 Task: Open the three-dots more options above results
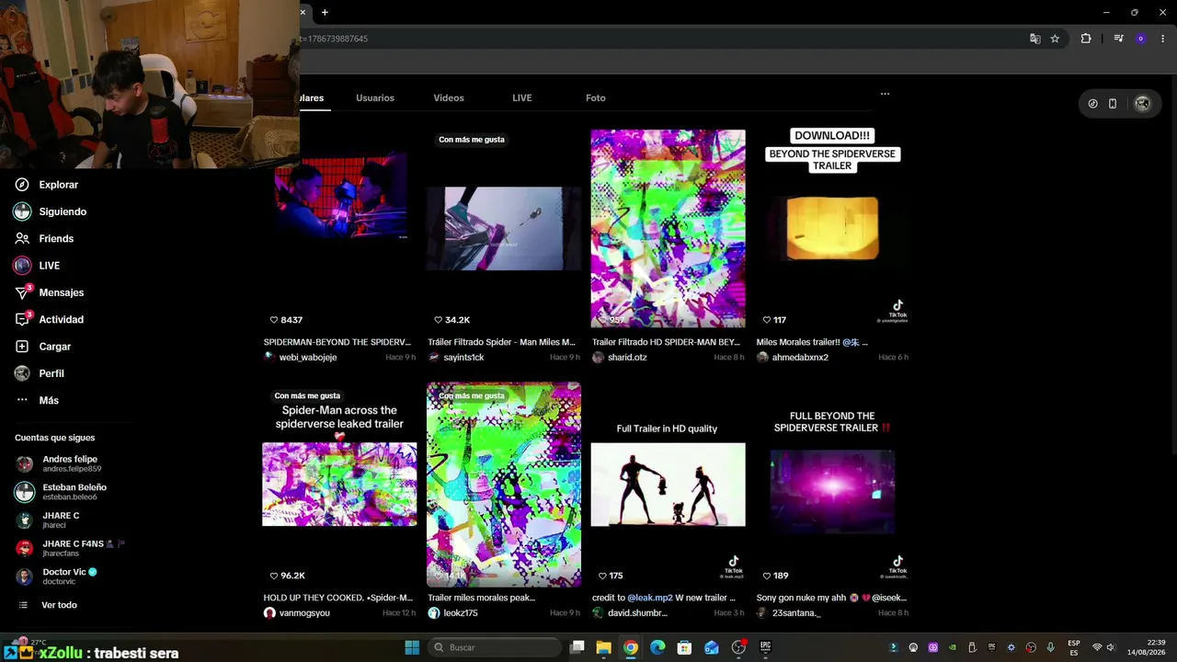pyautogui.click(x=885, y=94)
